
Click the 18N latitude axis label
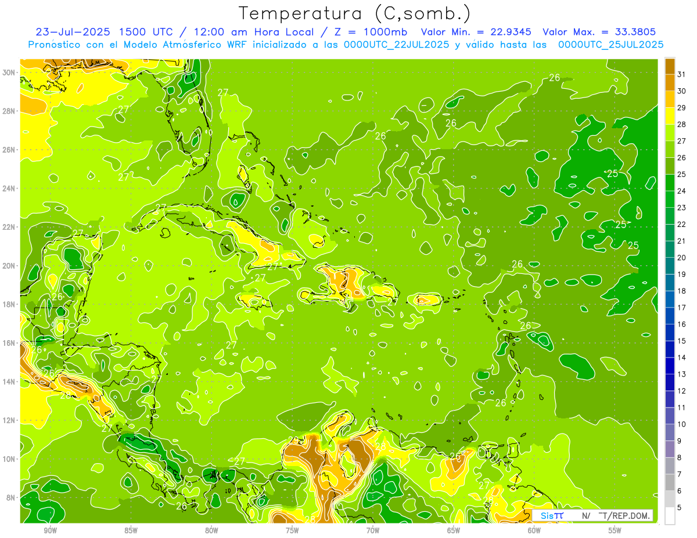(9, 304)
